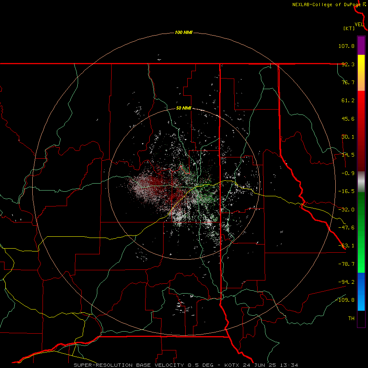368x368 pixels.
Task: Click the 92.3 velocity scale value
Action: pos(348,64)
